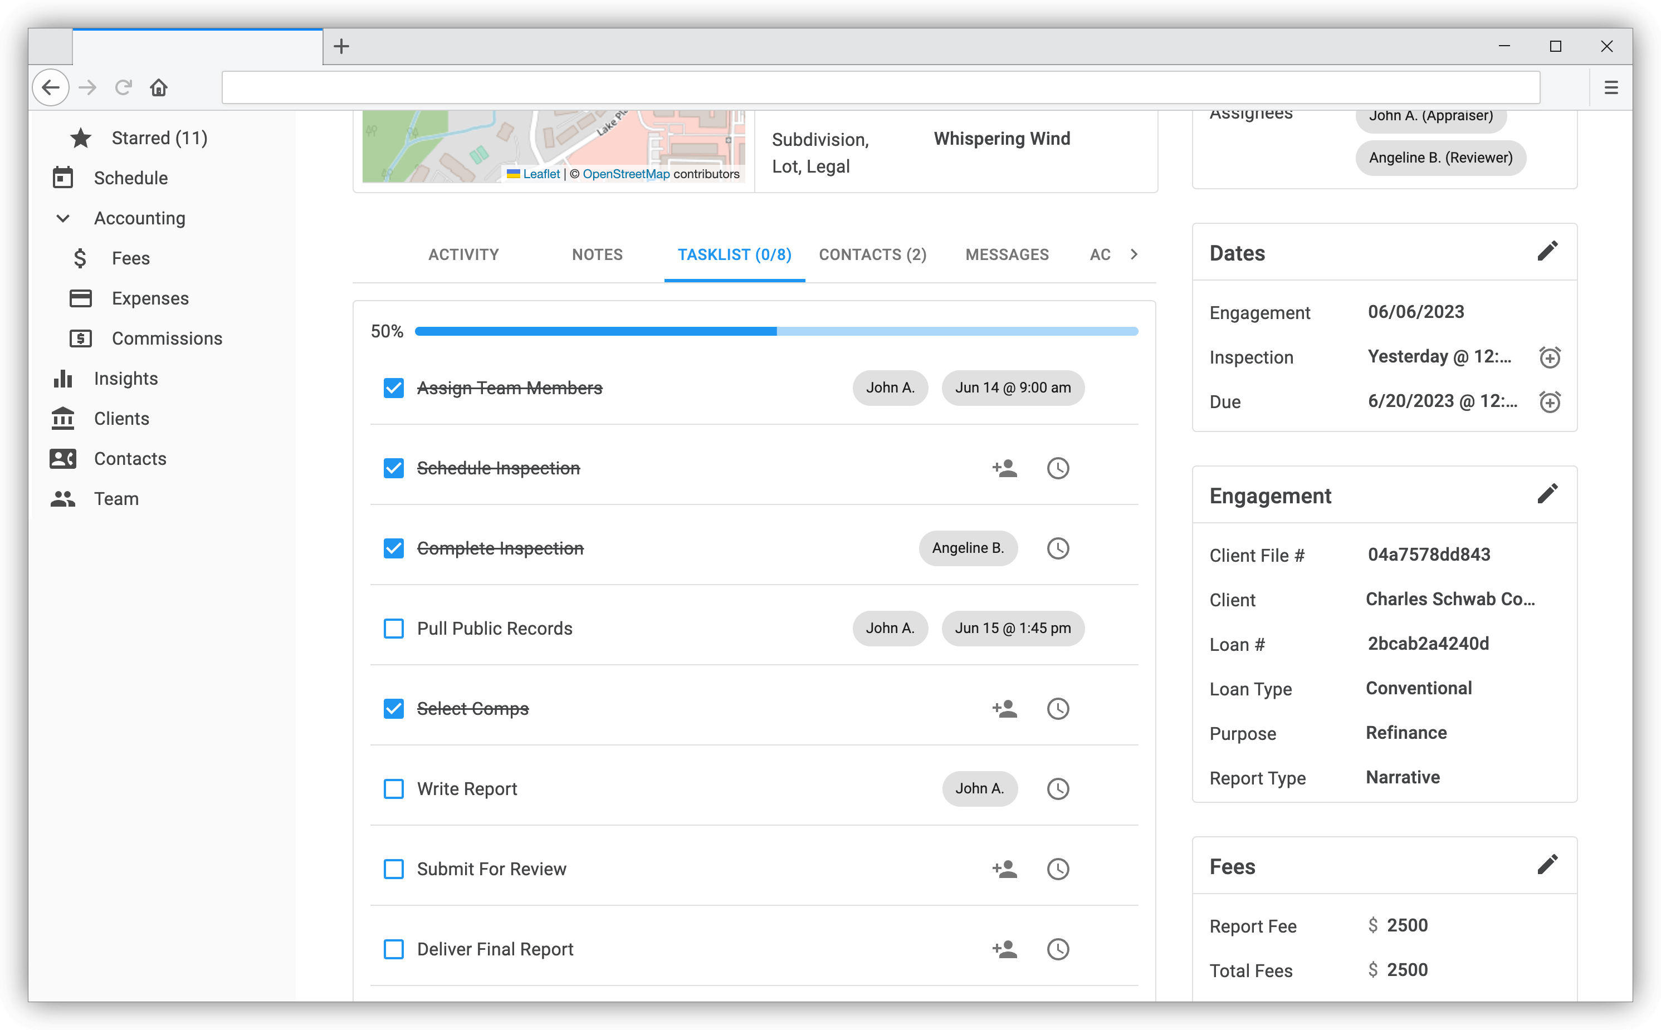Open Fees section edit pencil
This screenshot has width=1661, height=1030.
tap(1546, 865)
